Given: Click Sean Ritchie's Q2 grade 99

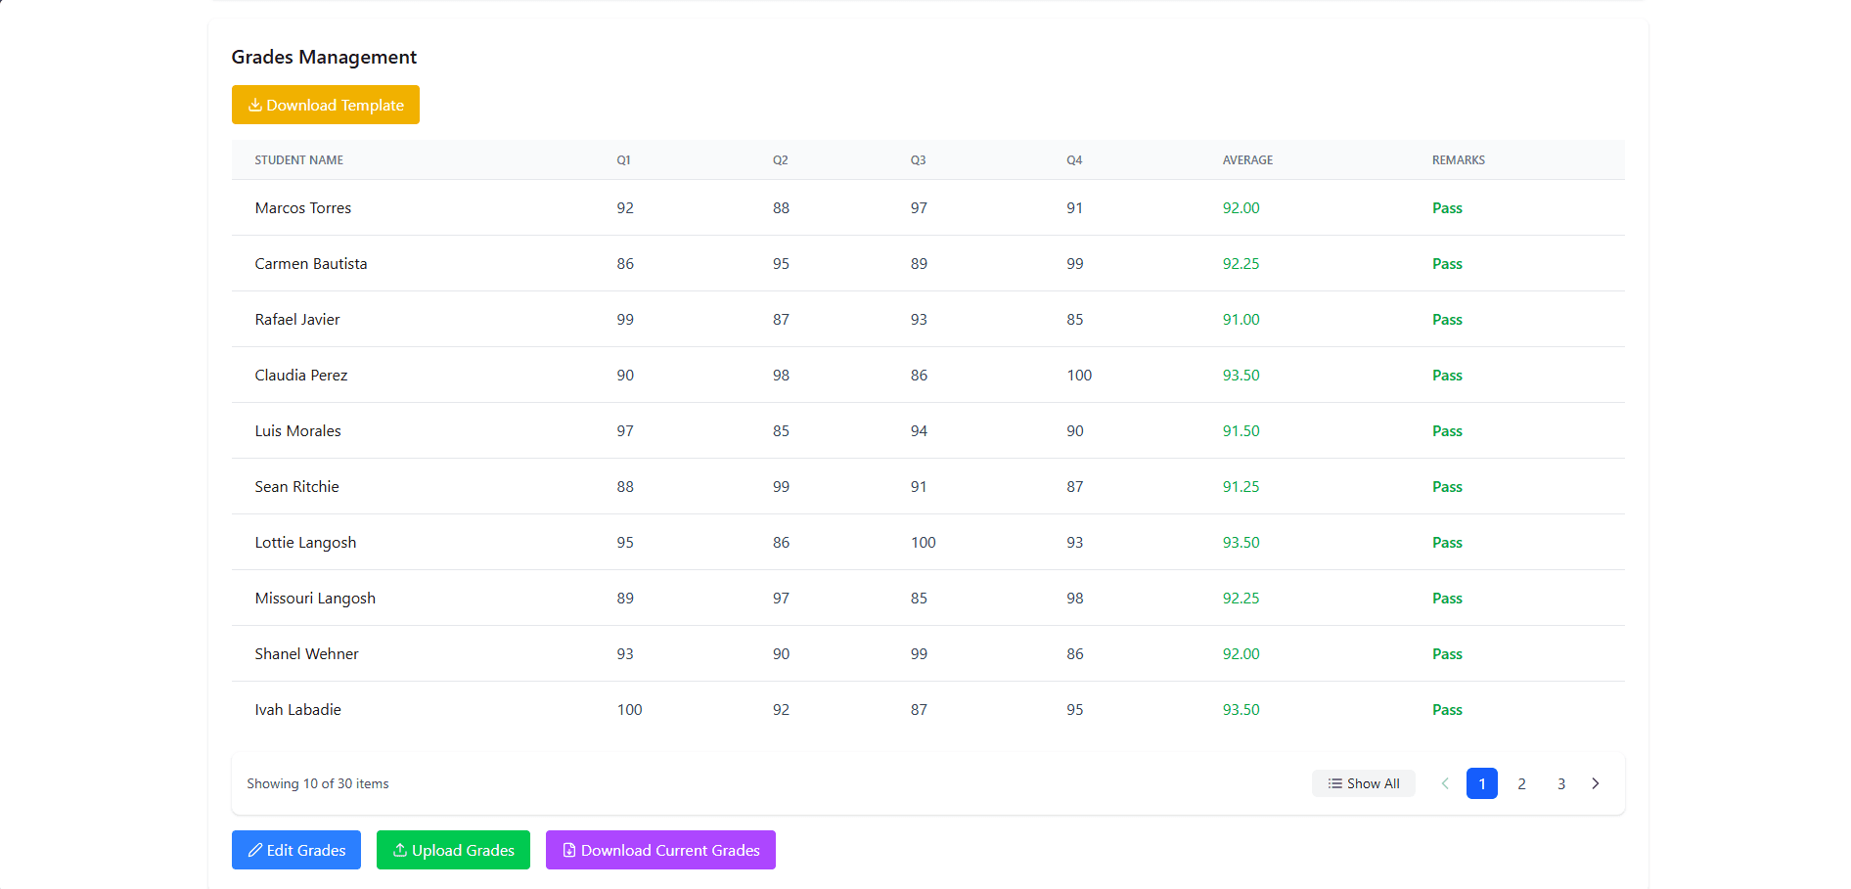Looking at the screenshot, I should coord(781,487).
